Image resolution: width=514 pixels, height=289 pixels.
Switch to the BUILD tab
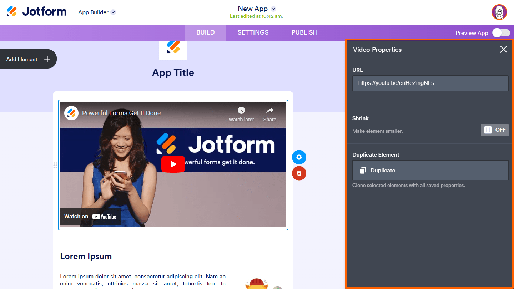(206, 32)
